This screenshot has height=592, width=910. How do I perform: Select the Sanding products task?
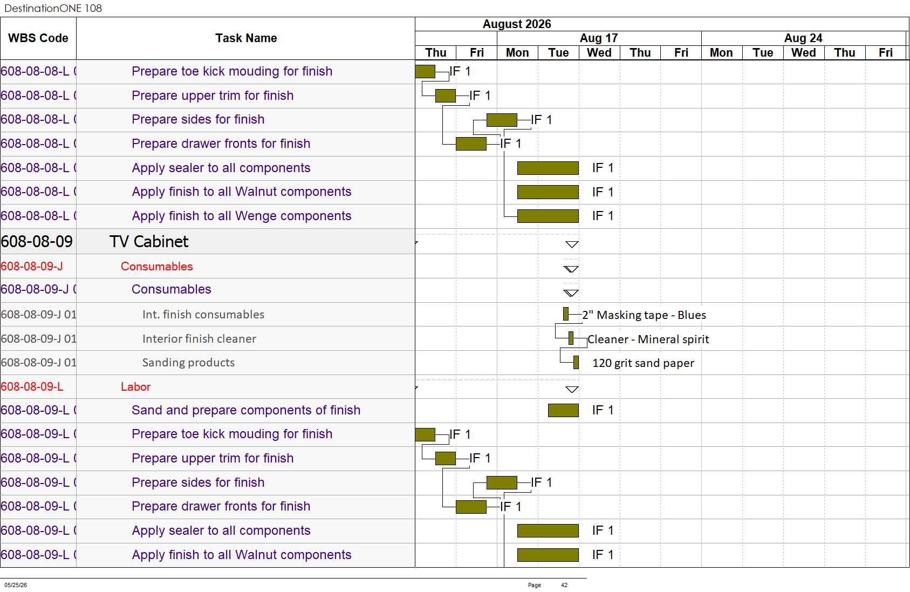[x=188, y=363]
